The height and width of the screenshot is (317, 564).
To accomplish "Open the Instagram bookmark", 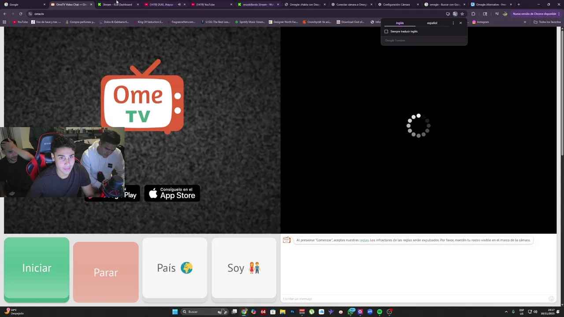I will pos(480,22).
